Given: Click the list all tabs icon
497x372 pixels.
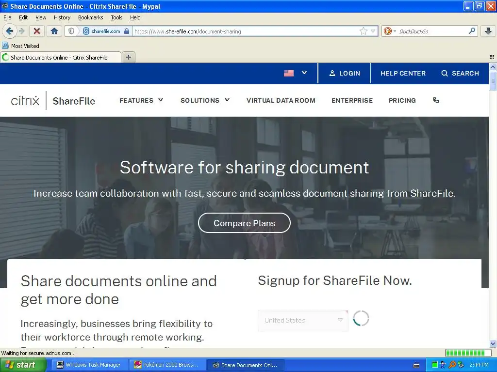Looking at the screenshot, I should 492,57.
